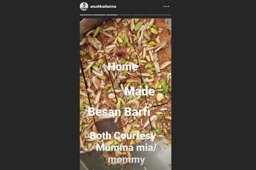Click the 'Mumma mia/' caption line
The width and height of the screenshot is (256, 170).
click(126, 148)
